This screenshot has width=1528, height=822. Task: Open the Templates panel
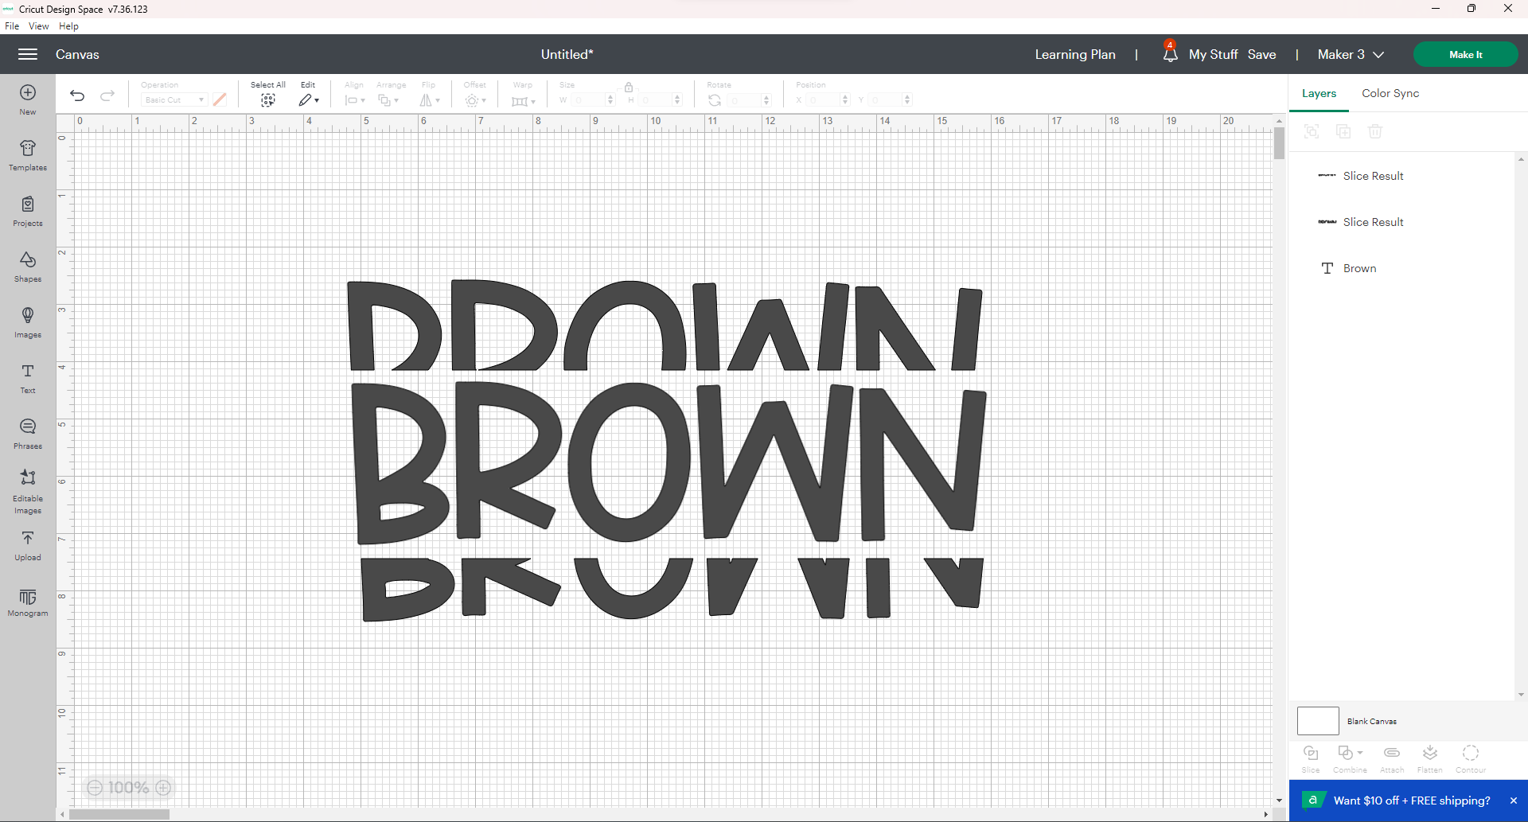coord(28,156)
